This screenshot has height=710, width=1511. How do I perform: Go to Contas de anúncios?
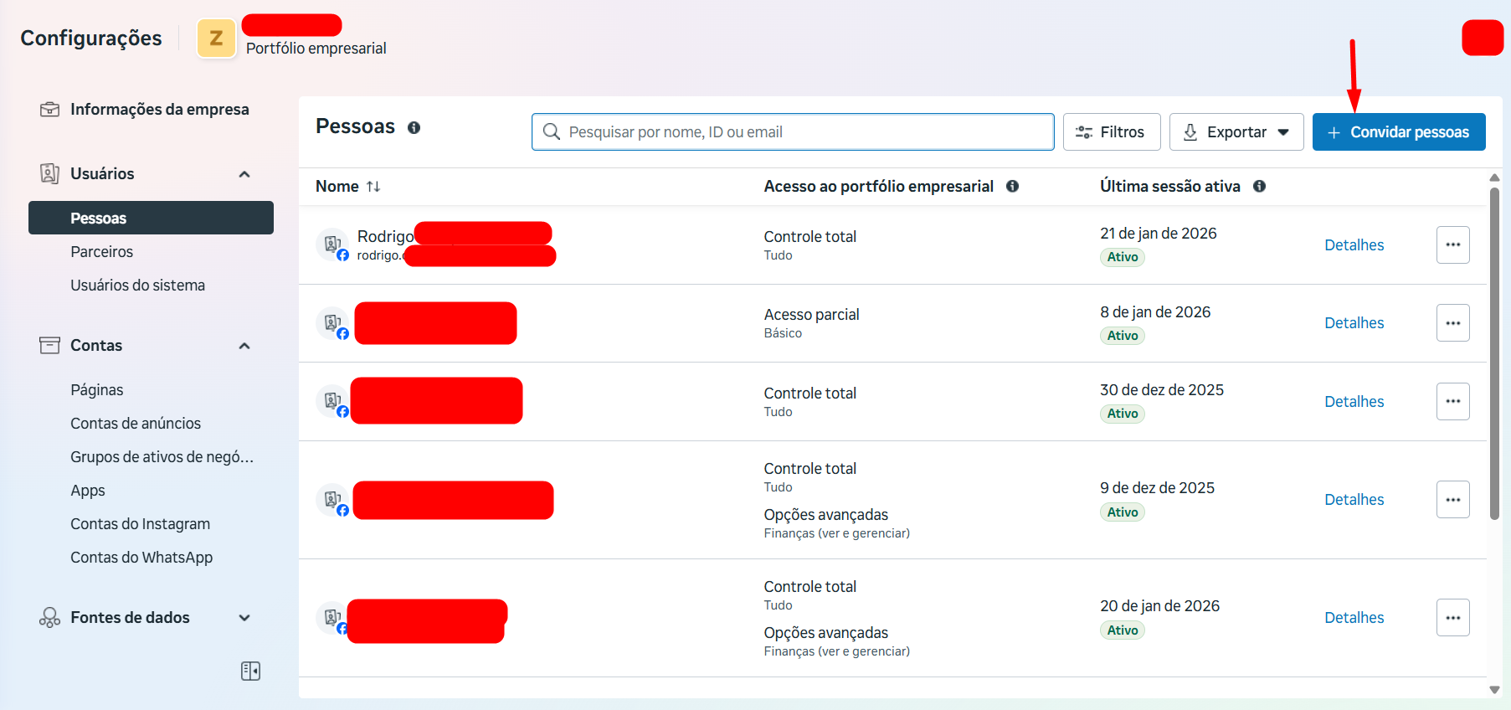[x=136, y=424]
